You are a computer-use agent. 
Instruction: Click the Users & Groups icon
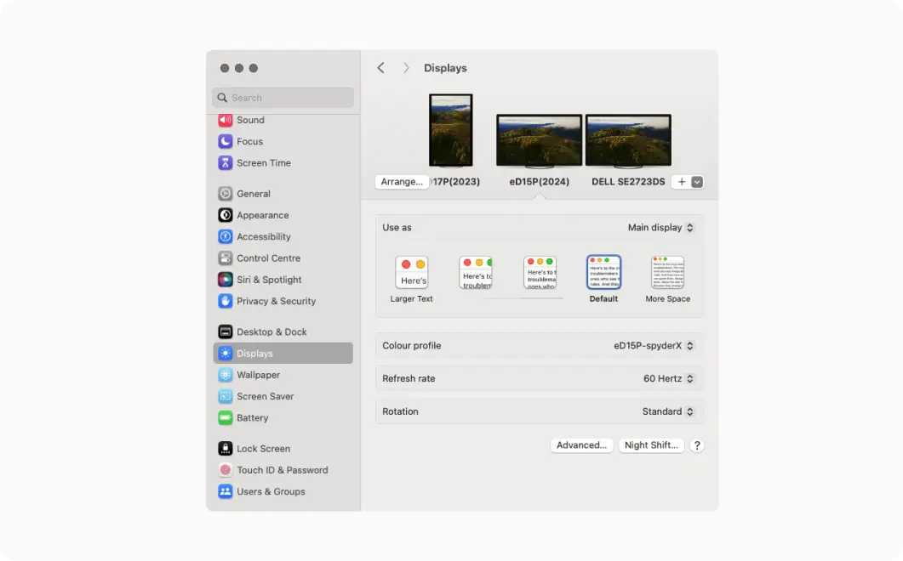click(x=226, y=491)
